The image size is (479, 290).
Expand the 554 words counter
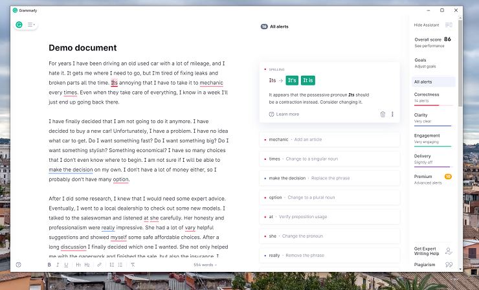coord(205,265)
